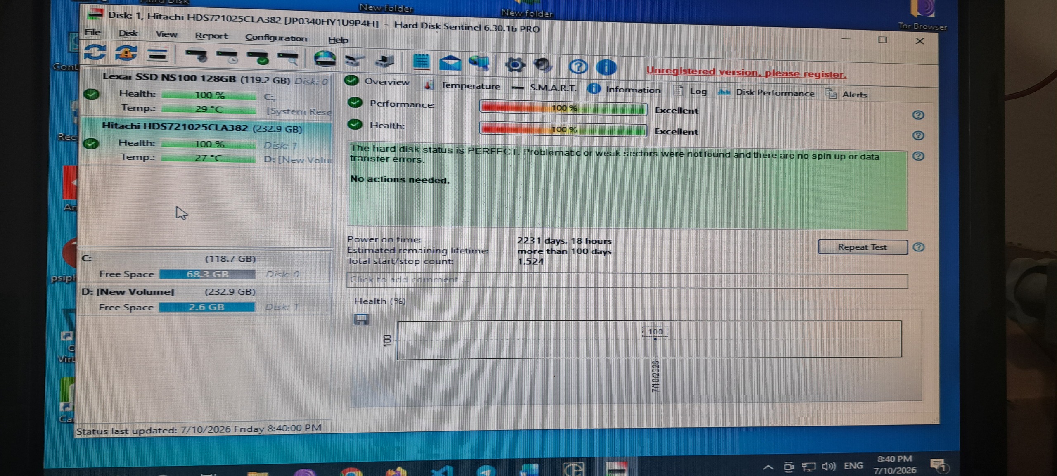This screenshot has height=476, width=1057.
Task: Click the refresh icon with orange warning sign
Action: tap(126, 54)
